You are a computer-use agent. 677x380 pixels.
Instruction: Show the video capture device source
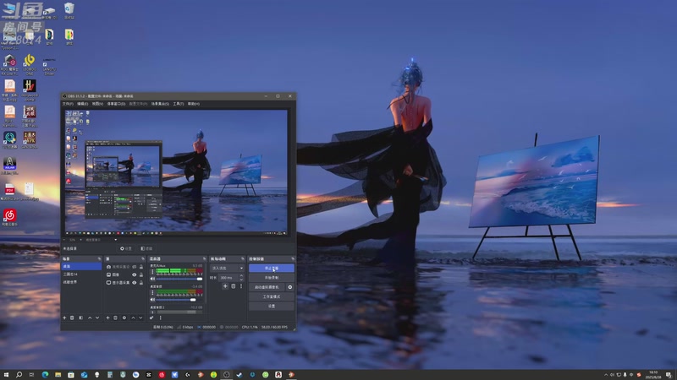tap(135, 267)
